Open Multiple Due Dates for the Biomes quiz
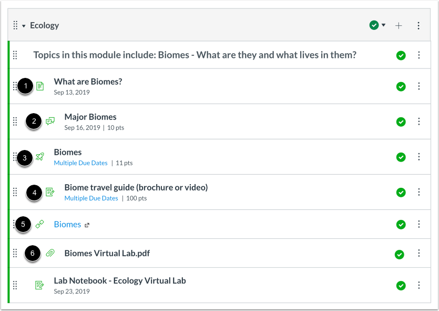This screenshot has width=439, height=311. pyautogui.click(x=80, y=163)
